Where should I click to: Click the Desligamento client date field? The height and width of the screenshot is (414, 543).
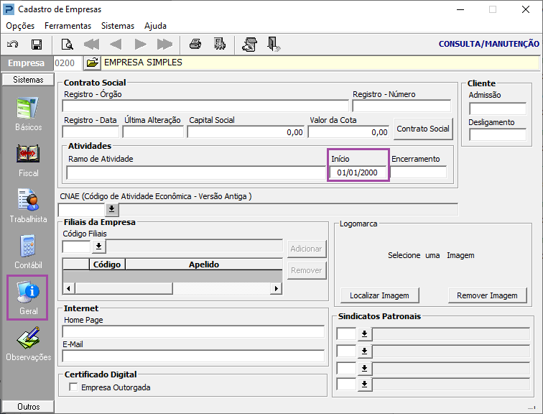(x=498, y=135)
